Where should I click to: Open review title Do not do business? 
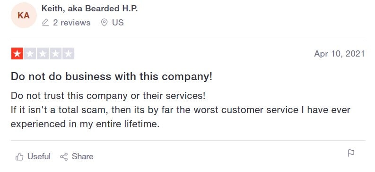click(x=112, y=77)
